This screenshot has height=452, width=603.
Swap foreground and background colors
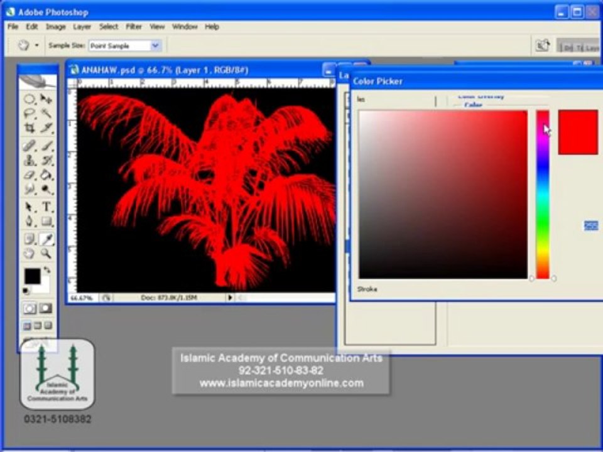tap(46, 270)
